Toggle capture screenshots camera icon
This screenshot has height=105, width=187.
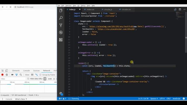(x=12, y=75)
